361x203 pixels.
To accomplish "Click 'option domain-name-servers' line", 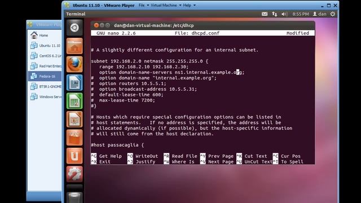I will tap(171, 72).
